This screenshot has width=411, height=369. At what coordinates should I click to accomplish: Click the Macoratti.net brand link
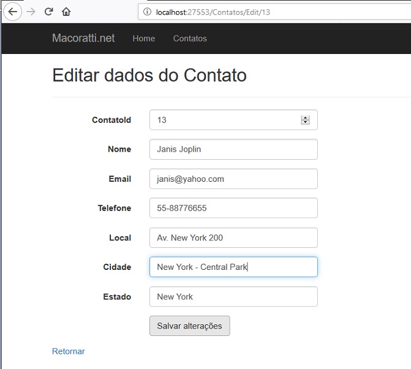coord(83,38)
